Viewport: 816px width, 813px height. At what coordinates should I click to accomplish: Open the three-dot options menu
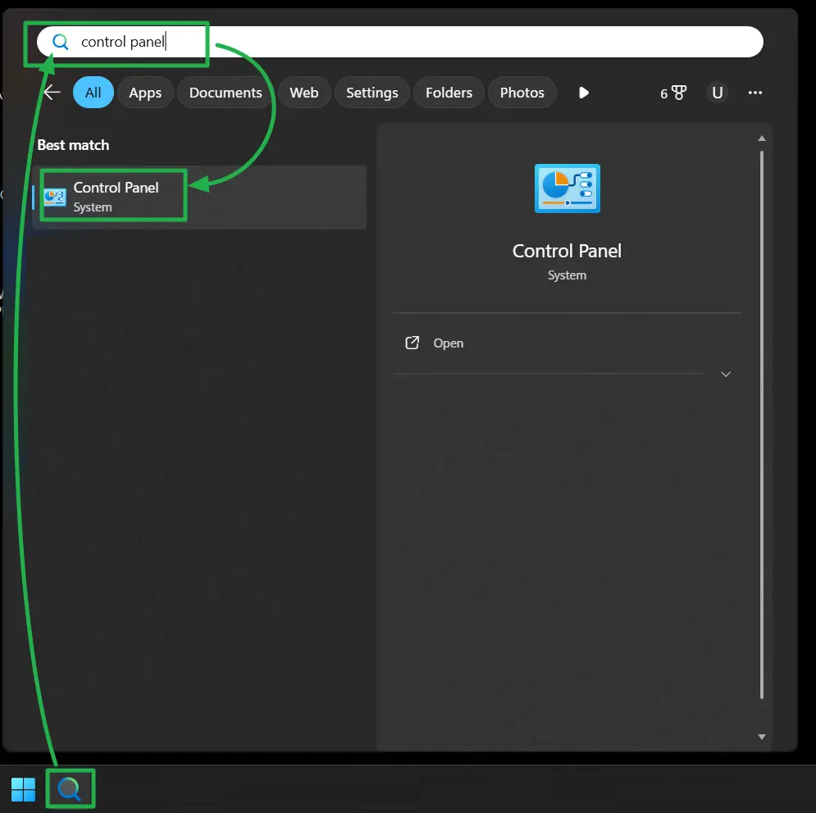click(755, 93)
